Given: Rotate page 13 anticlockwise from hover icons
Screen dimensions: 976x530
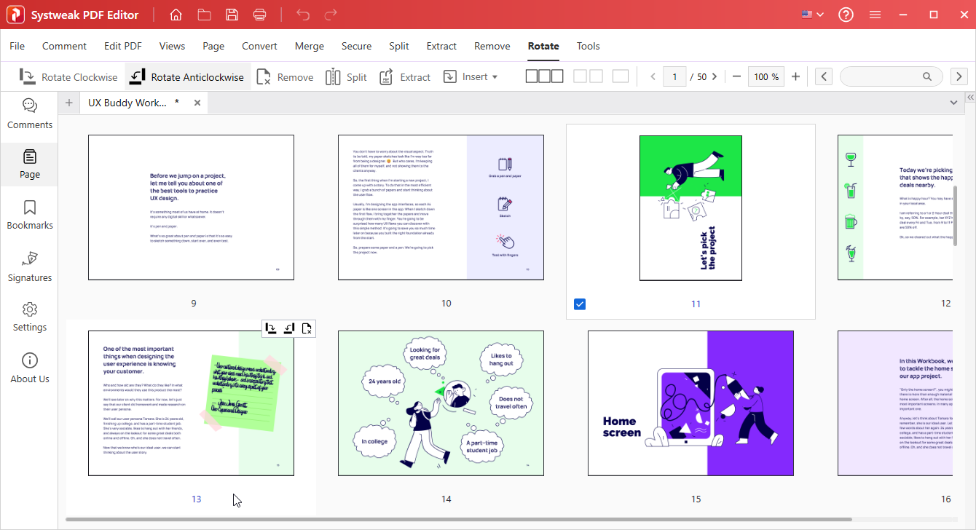Looking at the screenshot, I should click(x=289, y=328).
